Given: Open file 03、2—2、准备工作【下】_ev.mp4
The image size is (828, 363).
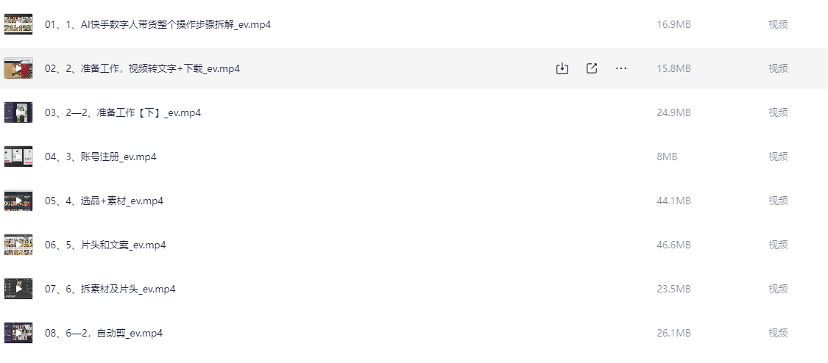Looking at the screenshot, I should [x=123, y=112].
